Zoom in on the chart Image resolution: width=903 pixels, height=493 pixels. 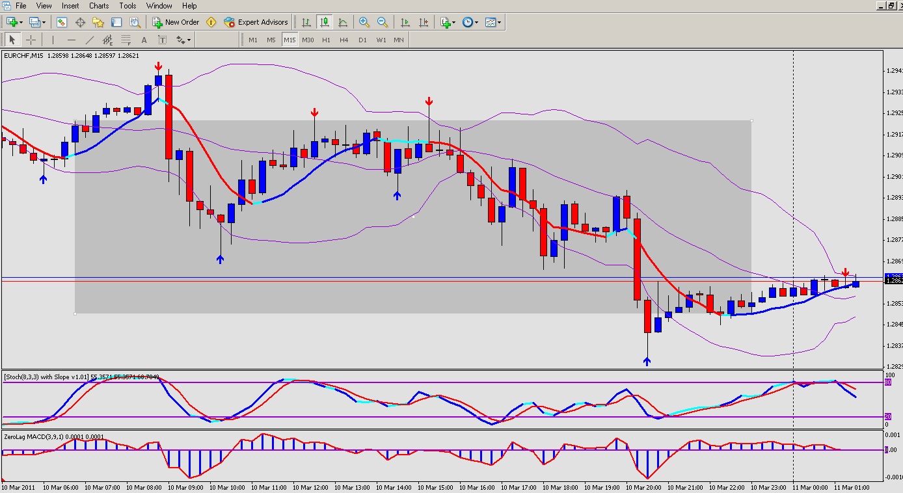[364, 22]
